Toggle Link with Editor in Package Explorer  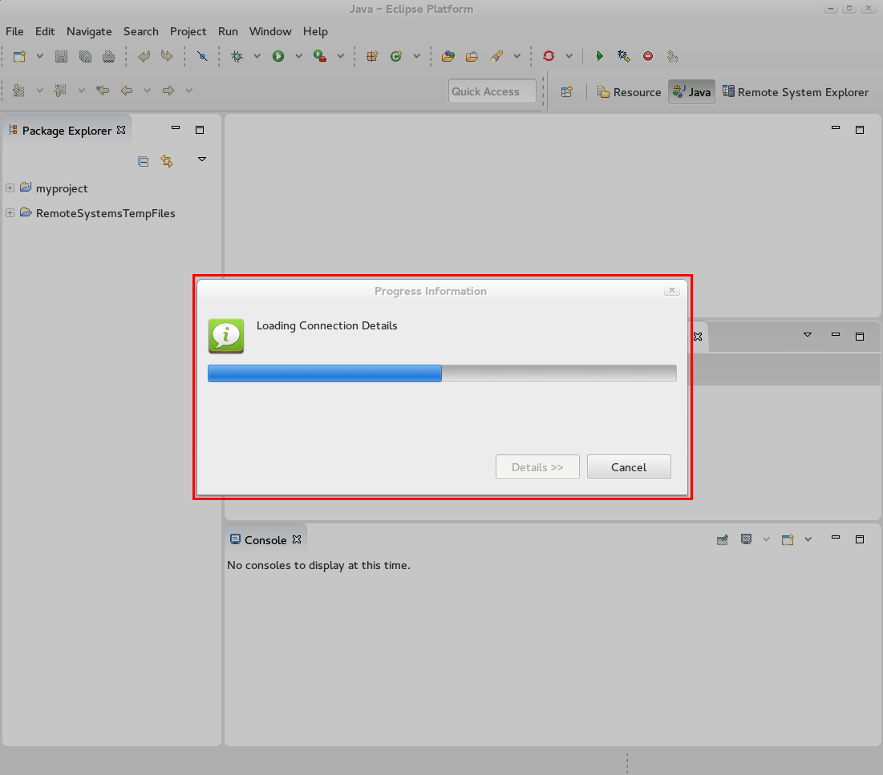pyautogui.click(x=167, y=161)
